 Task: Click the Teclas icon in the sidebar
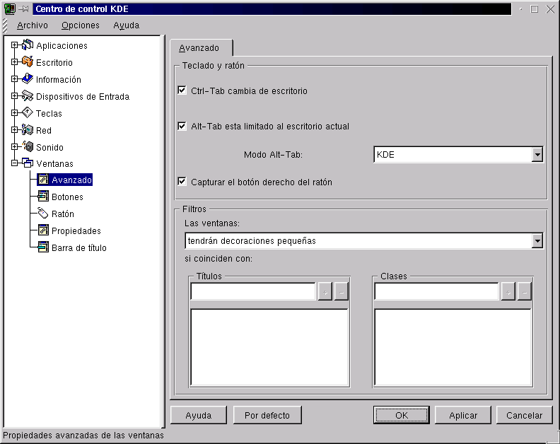[x=28, y=114]
